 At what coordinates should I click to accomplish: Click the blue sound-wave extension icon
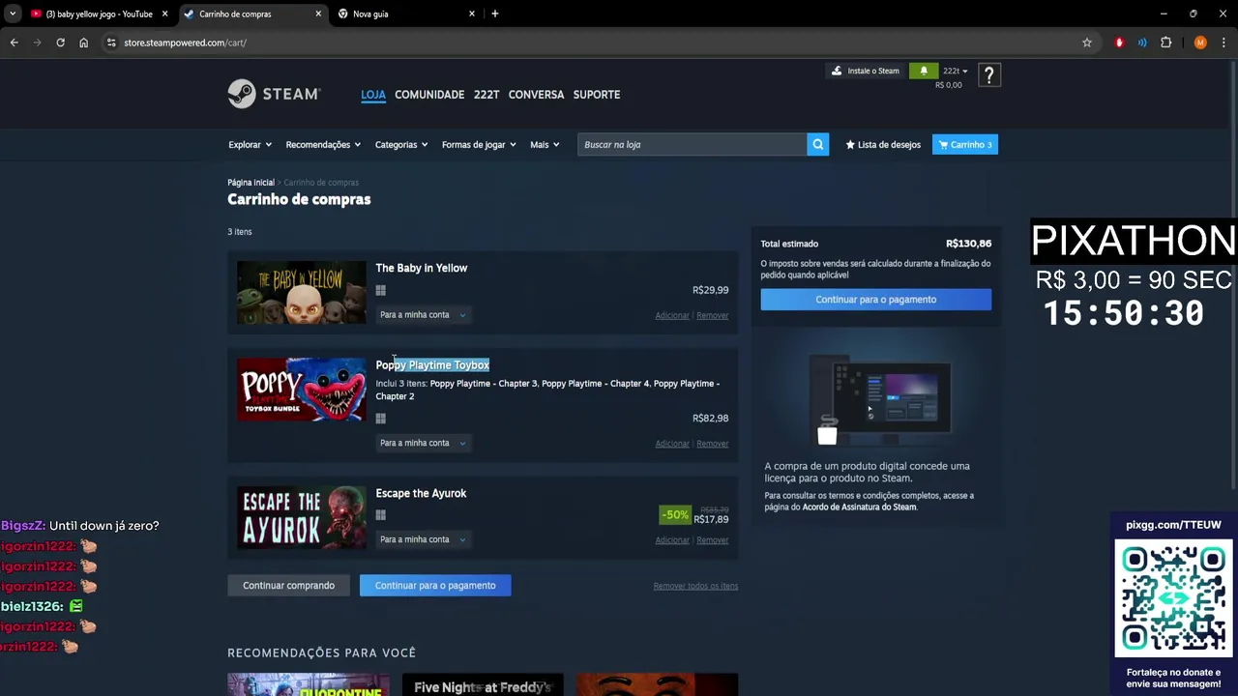pyautogui.click(x=1142, y=43)
